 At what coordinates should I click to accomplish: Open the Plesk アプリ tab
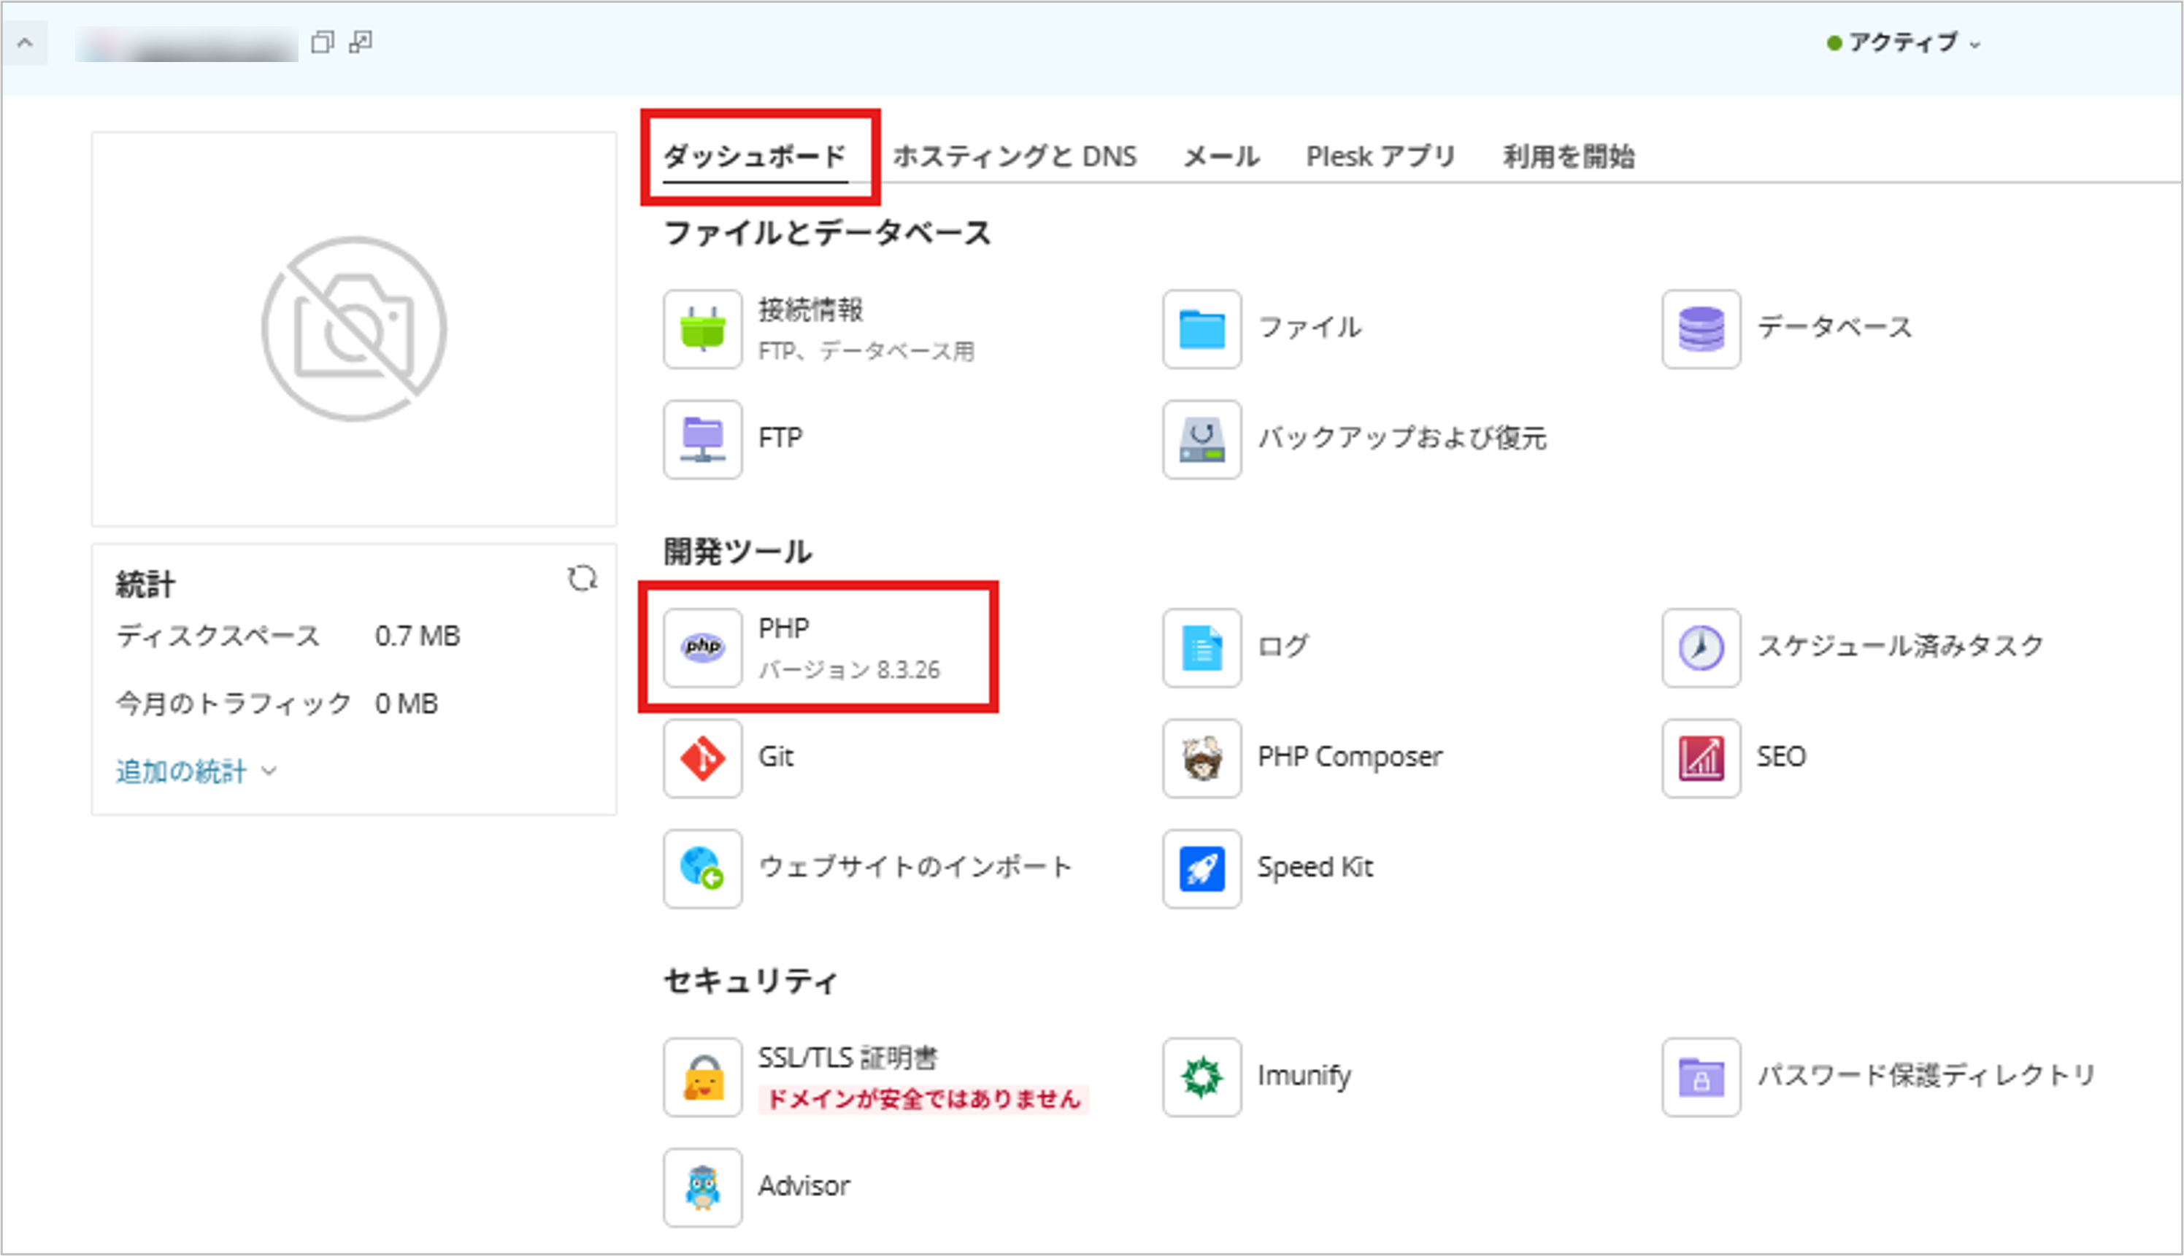tap(1380, 156)
